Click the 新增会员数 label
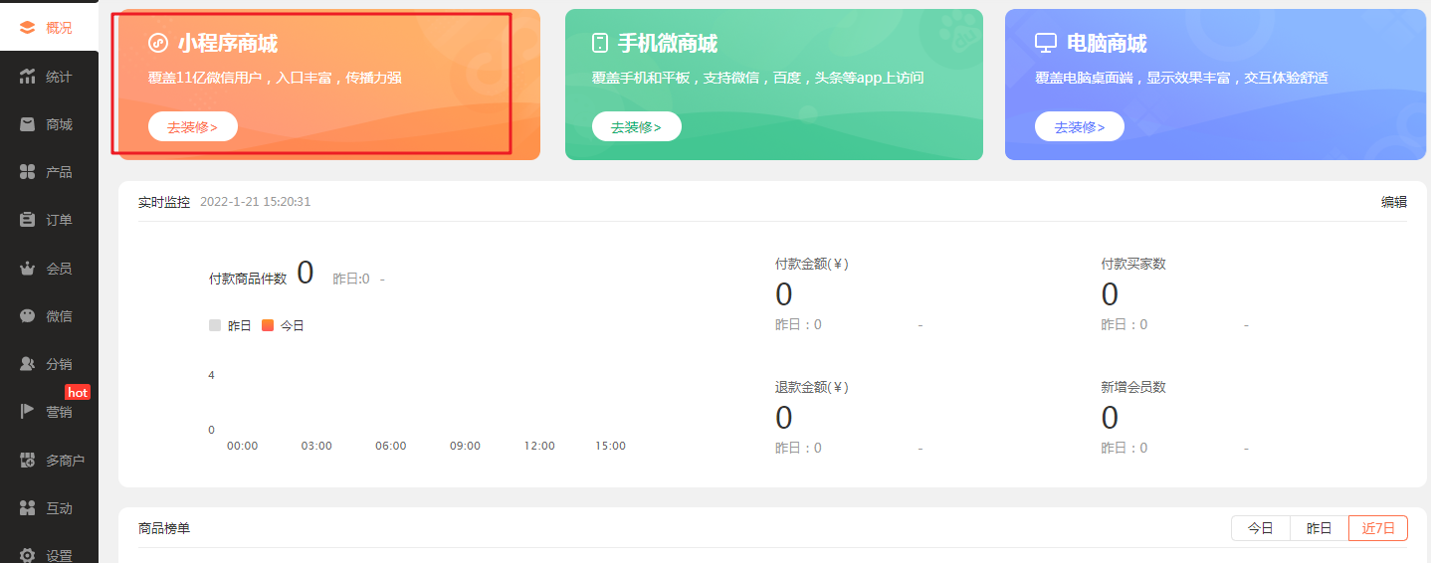The height and width of the screenshot is (563, 1431). [1133, 387]
